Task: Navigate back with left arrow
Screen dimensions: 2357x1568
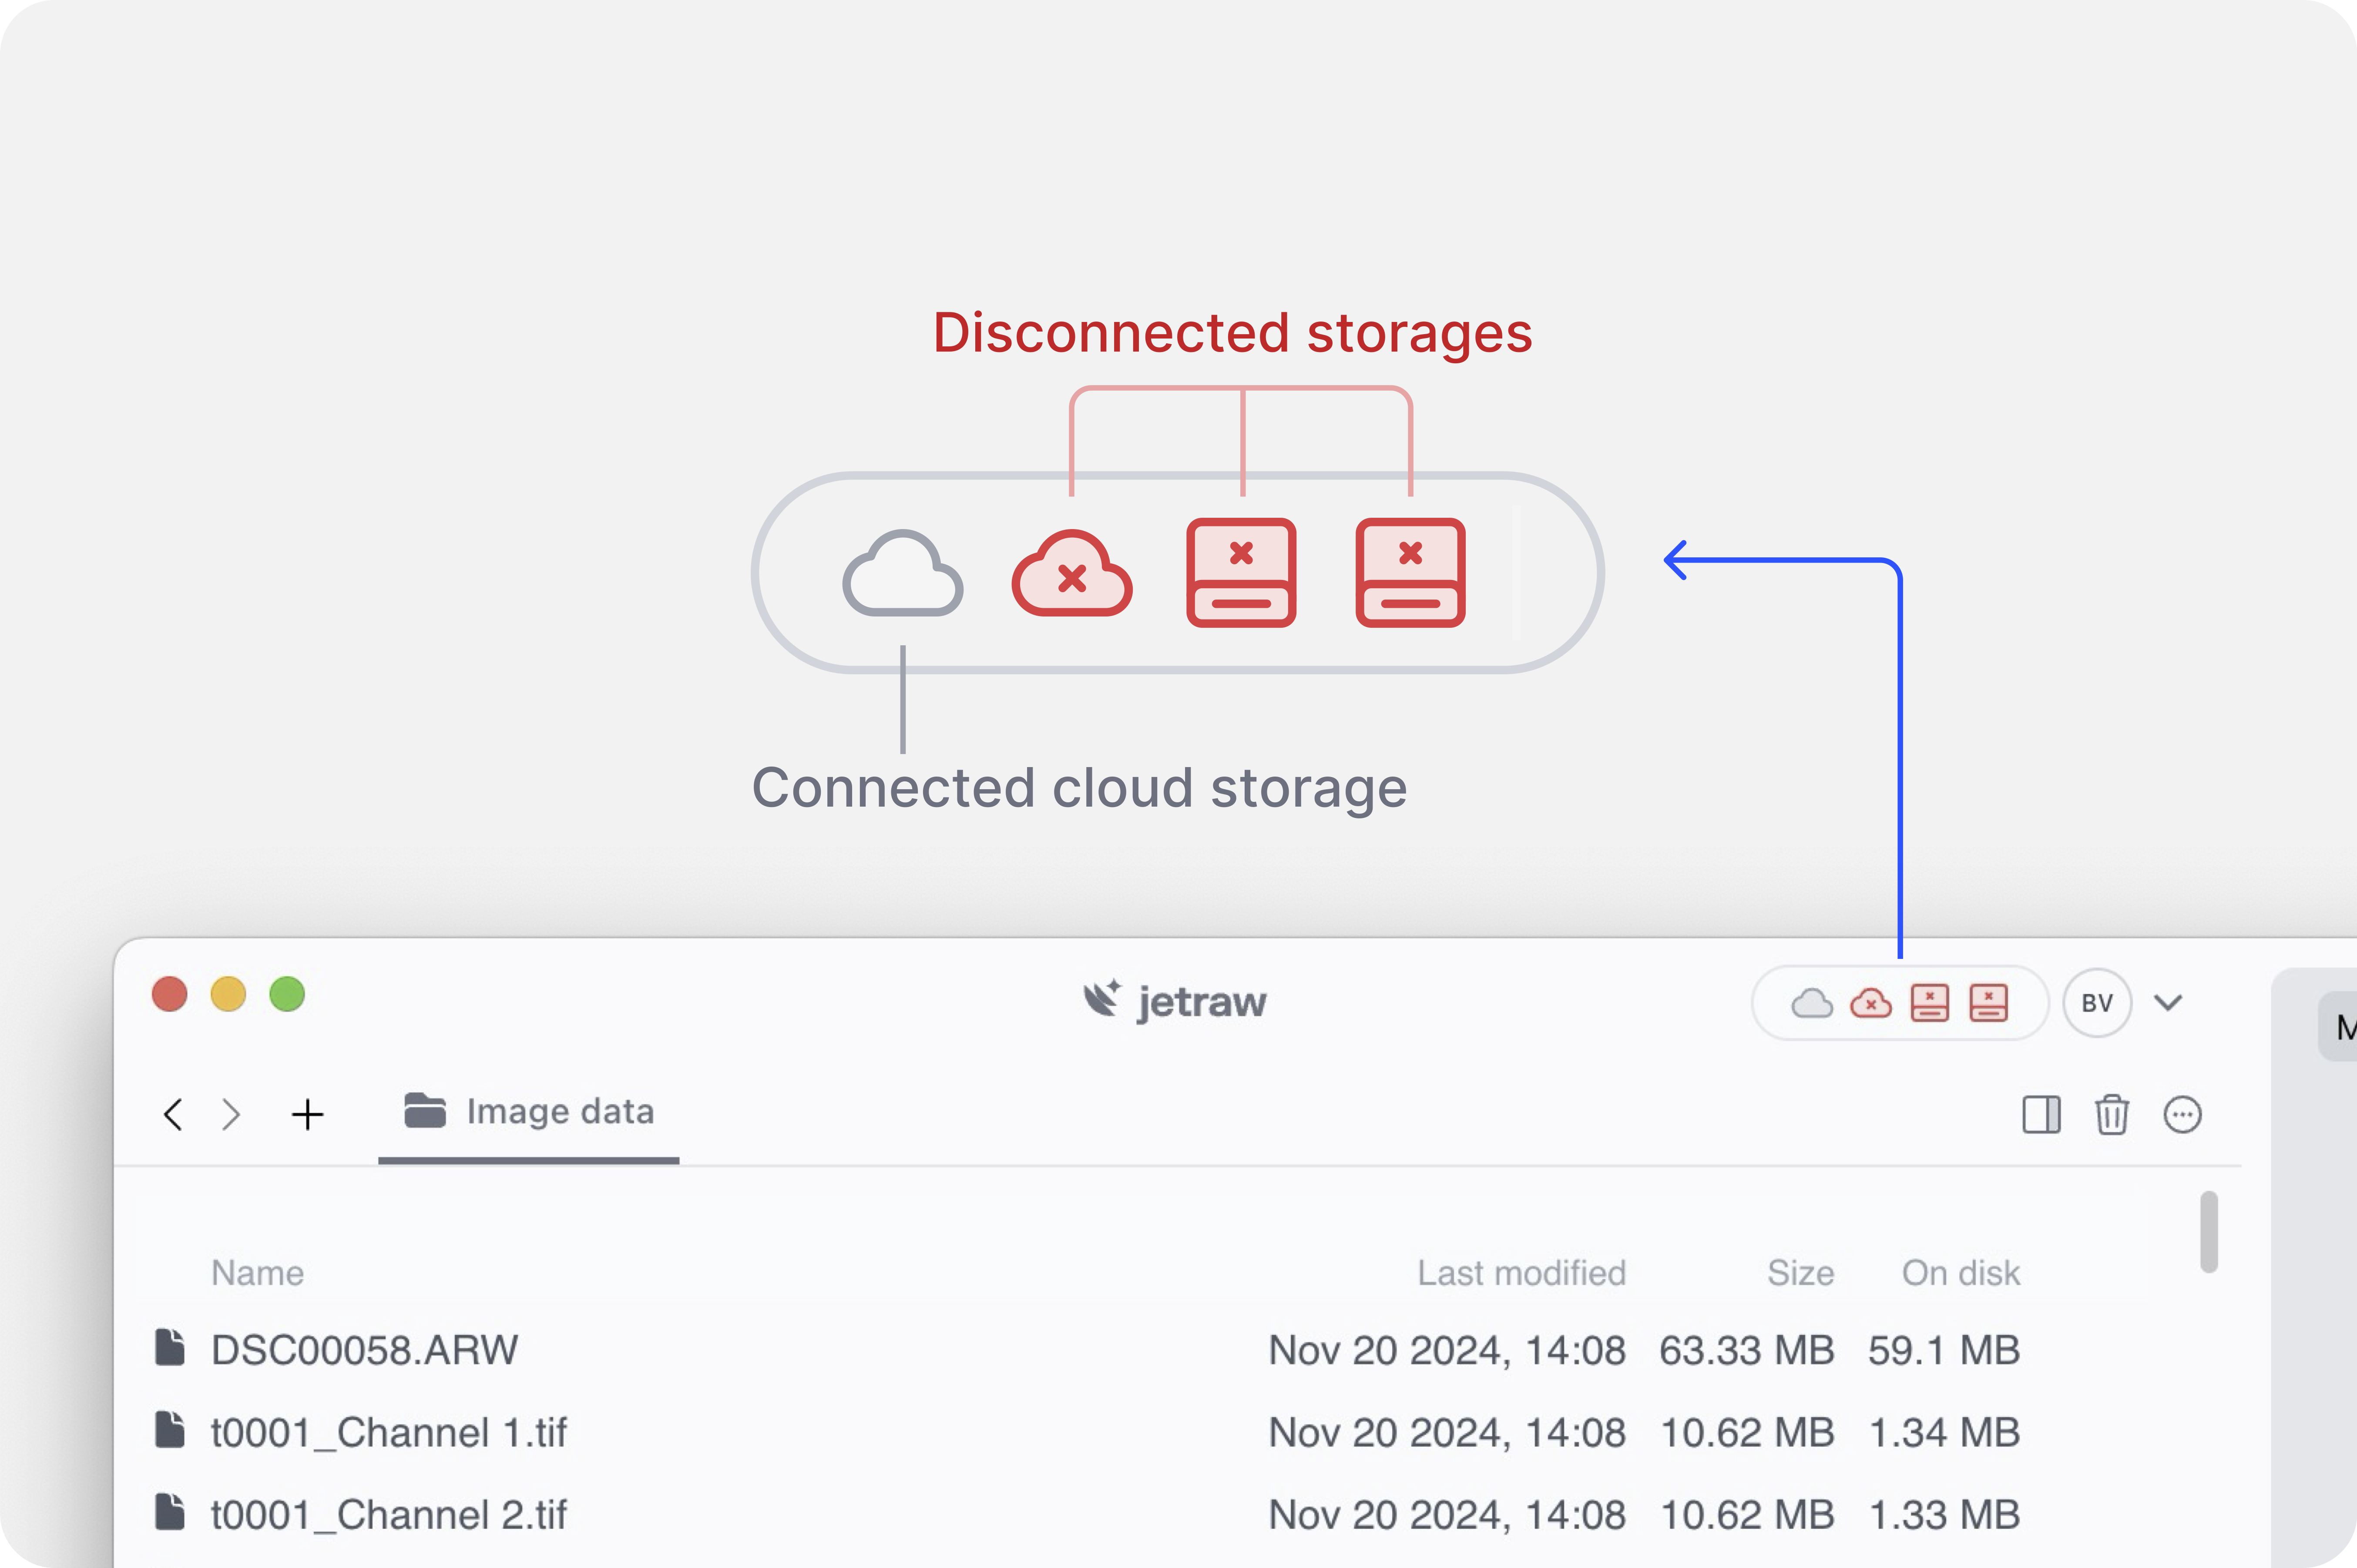Action: tap(173, 1114)
